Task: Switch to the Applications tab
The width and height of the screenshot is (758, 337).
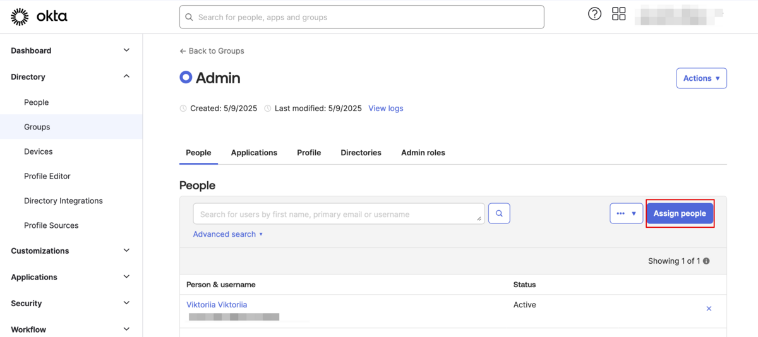Action: pos(254,153)
